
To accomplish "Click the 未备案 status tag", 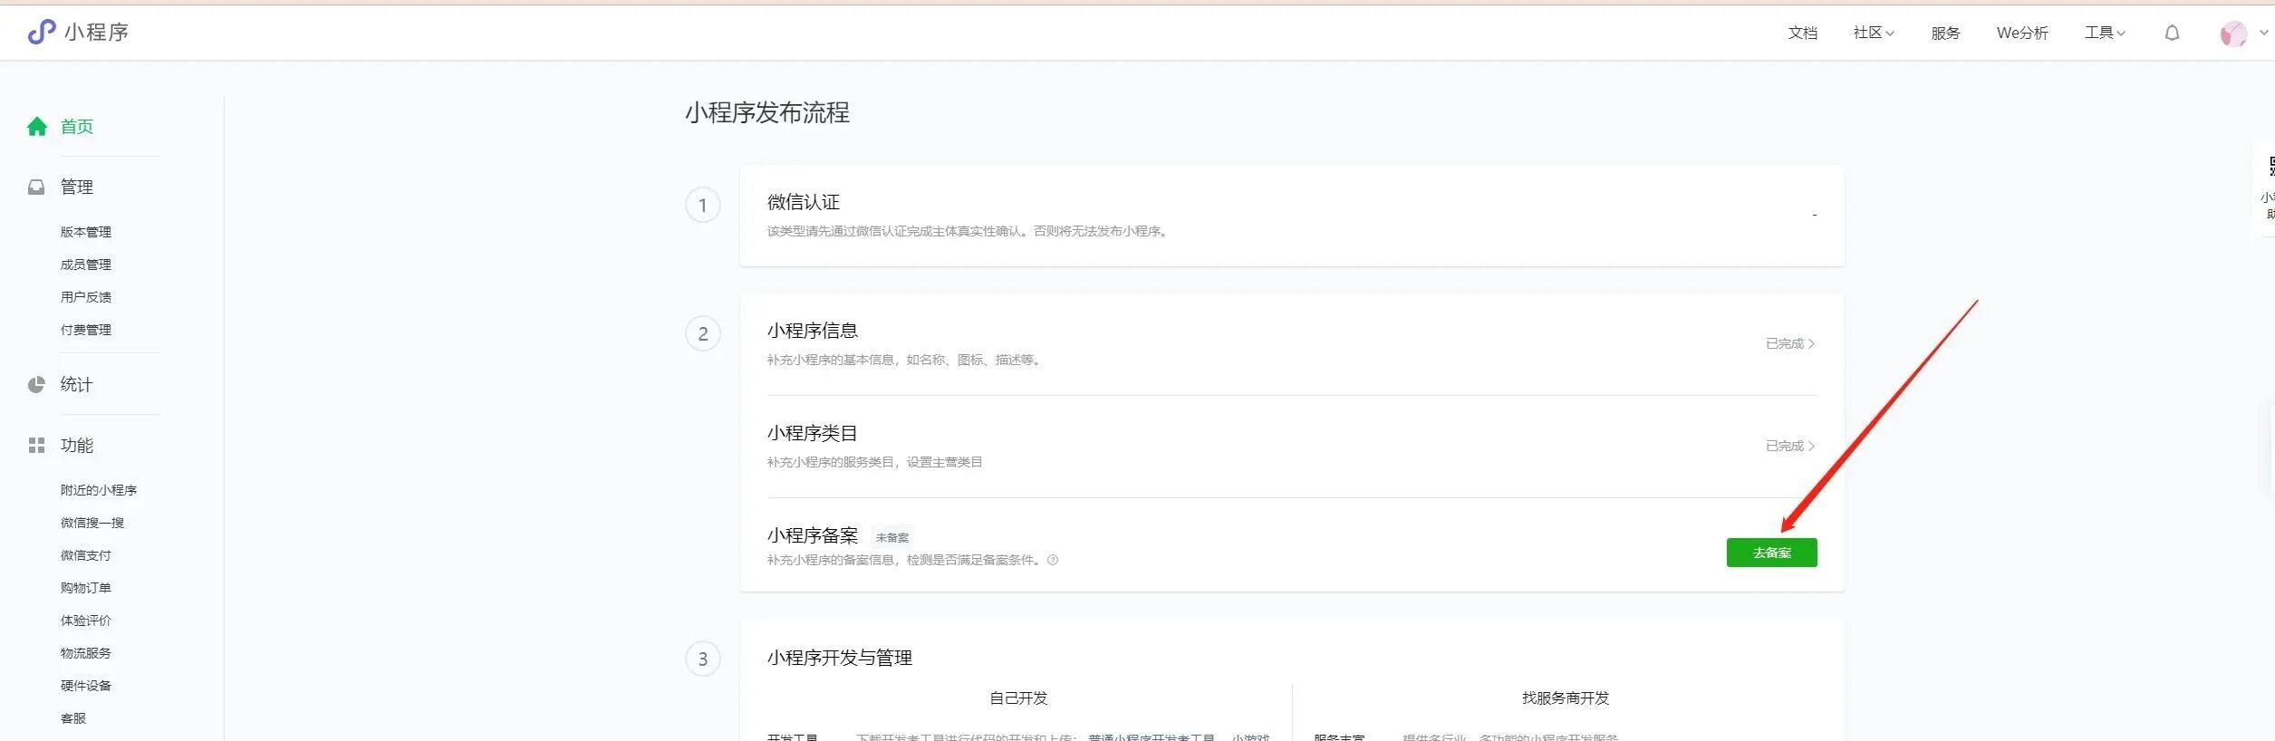I will (892, 537).
